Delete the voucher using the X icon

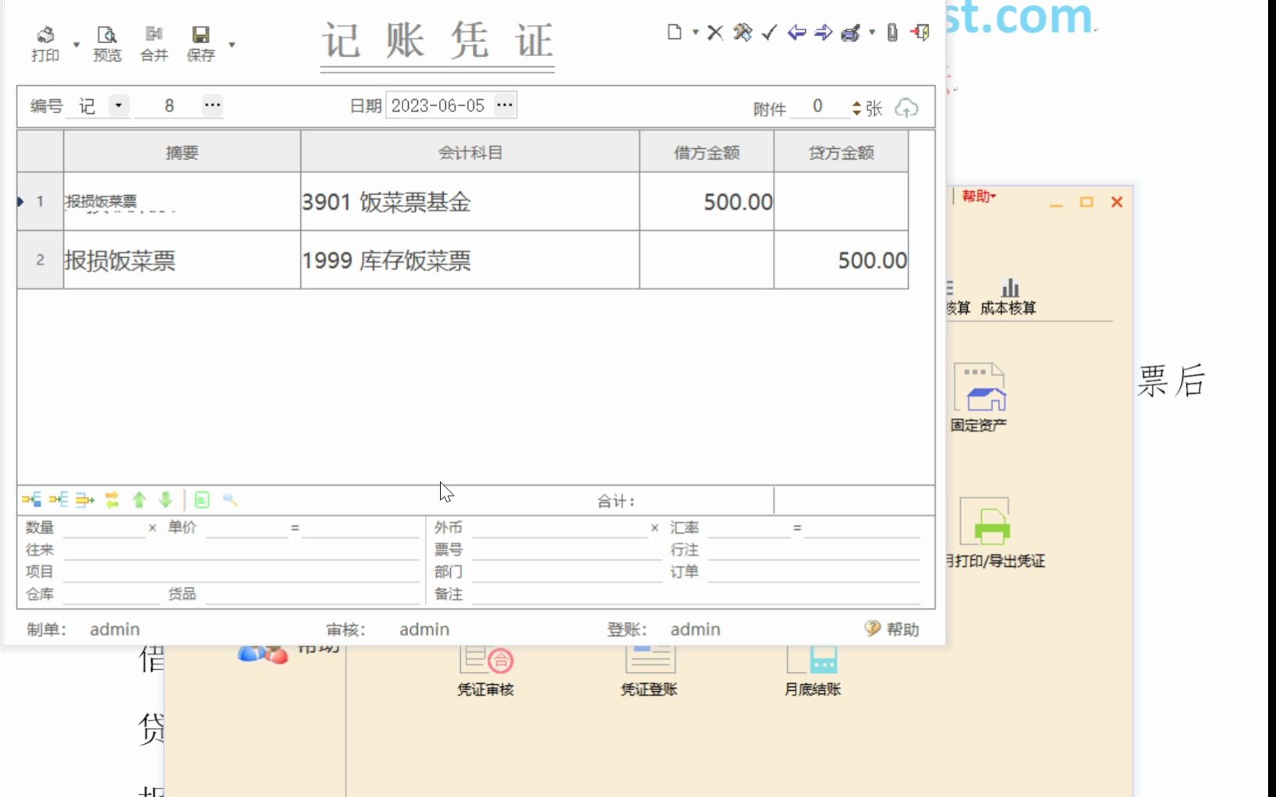(x=714, y=33)
